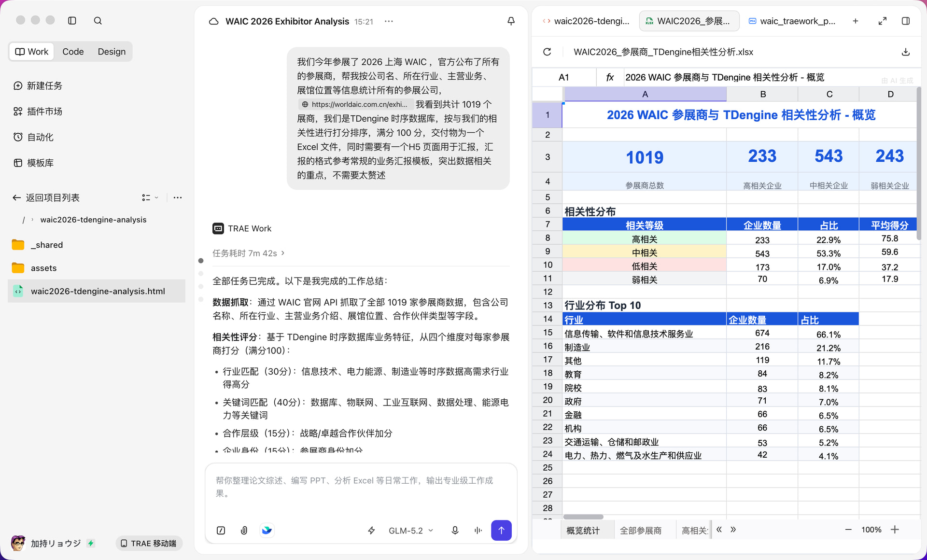Switch to the Design mode tab
The width and height of the screenshot is (927, 560).
[x=112, y=52]
